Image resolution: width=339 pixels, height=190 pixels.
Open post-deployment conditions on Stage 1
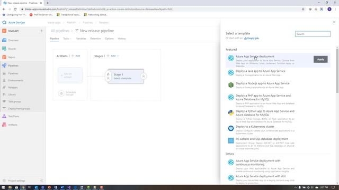144,76
